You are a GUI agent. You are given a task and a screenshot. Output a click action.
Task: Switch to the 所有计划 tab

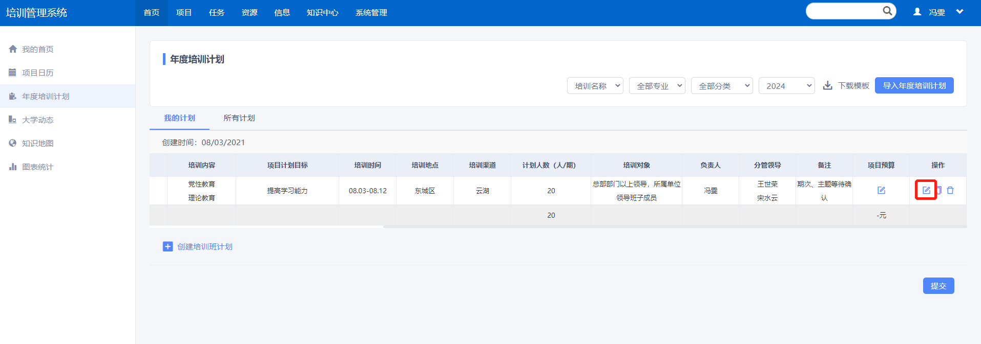pyautogui.click(x=239, y=118)
